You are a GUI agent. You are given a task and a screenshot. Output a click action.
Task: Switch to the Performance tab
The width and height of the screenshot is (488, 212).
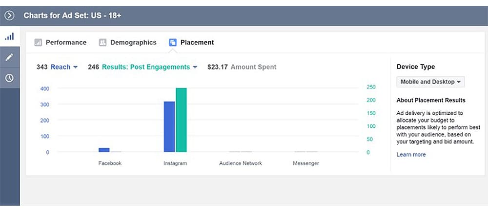66,42
